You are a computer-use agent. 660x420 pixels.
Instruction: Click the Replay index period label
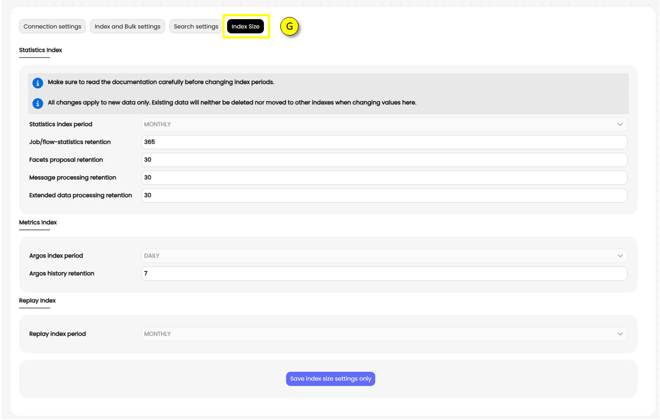coord(57,334)
